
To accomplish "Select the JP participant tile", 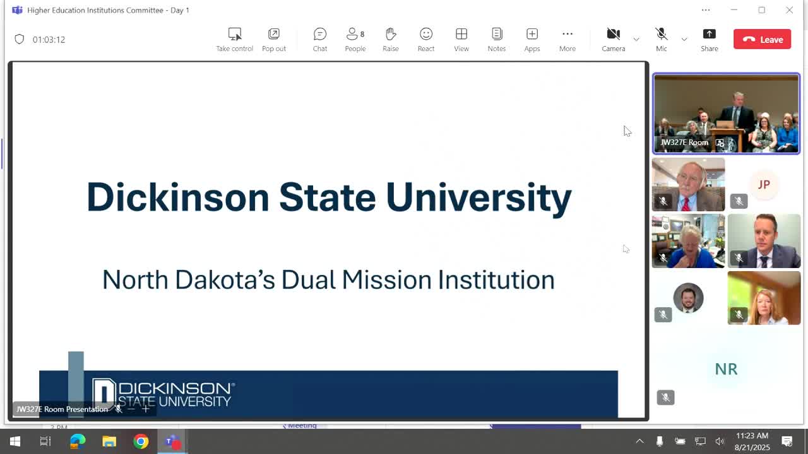I will [764, 184].
